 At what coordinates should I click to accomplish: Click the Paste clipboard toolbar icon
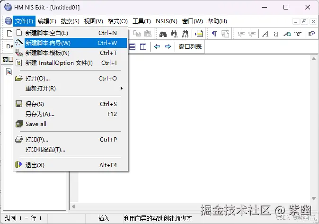click(147, 34)
